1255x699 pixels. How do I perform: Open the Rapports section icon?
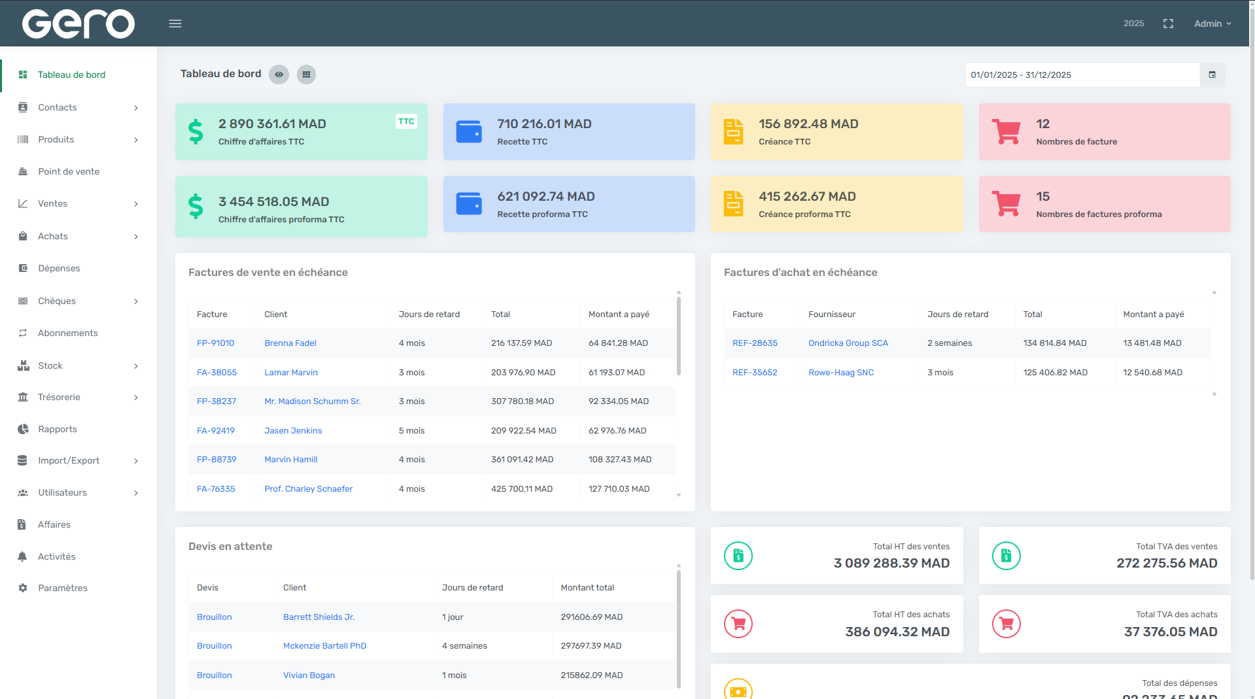click(x=22, y=429)
